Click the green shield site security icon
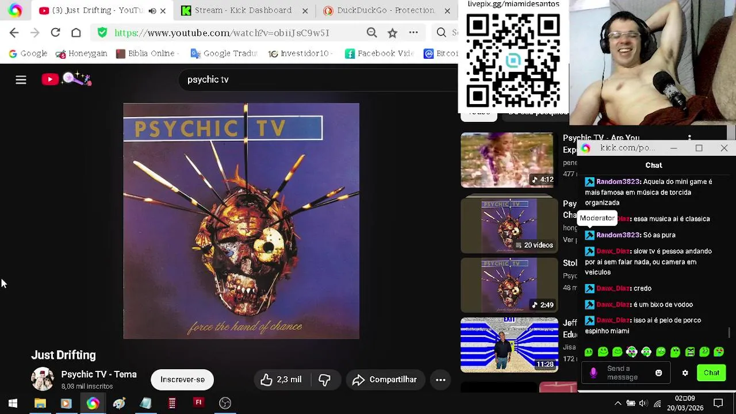This screenshot has height=414, width=736. 102,33
